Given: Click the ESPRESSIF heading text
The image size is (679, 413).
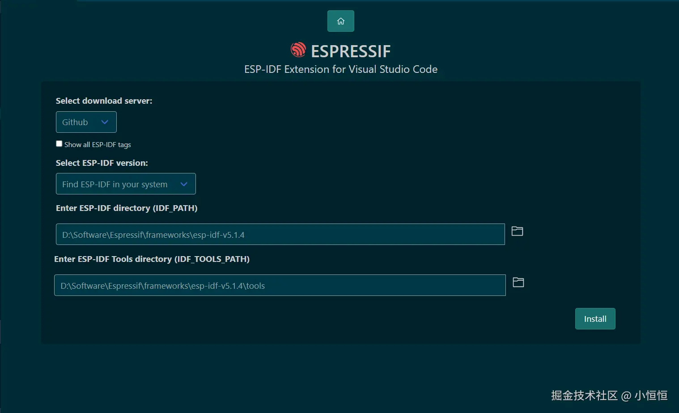Looking at the screenshot, I should coord(351,51).
